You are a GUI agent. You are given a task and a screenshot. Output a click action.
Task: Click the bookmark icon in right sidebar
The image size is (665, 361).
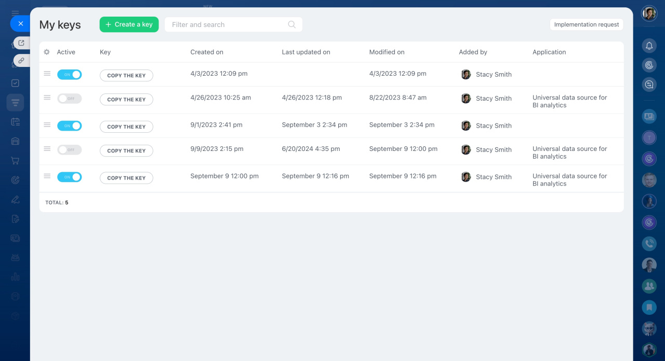649,307
